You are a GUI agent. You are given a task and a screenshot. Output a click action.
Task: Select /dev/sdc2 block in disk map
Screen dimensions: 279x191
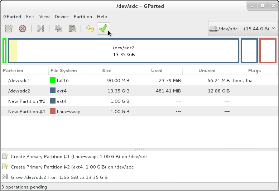point(124,51)
